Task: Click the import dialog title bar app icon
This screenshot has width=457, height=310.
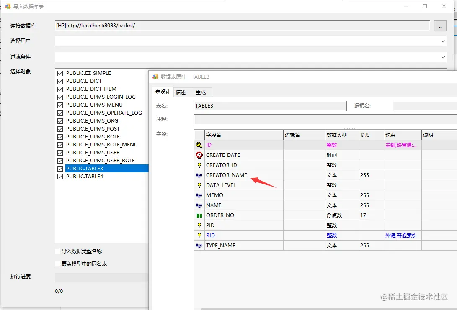Action: pos(8,6)
